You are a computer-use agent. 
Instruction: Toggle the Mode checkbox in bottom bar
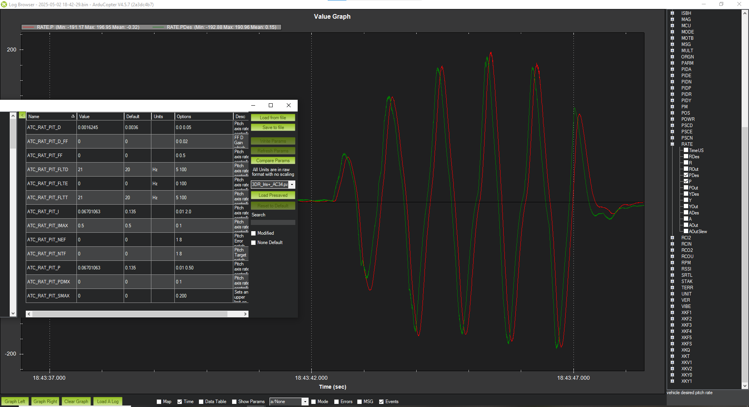point(314,402)
